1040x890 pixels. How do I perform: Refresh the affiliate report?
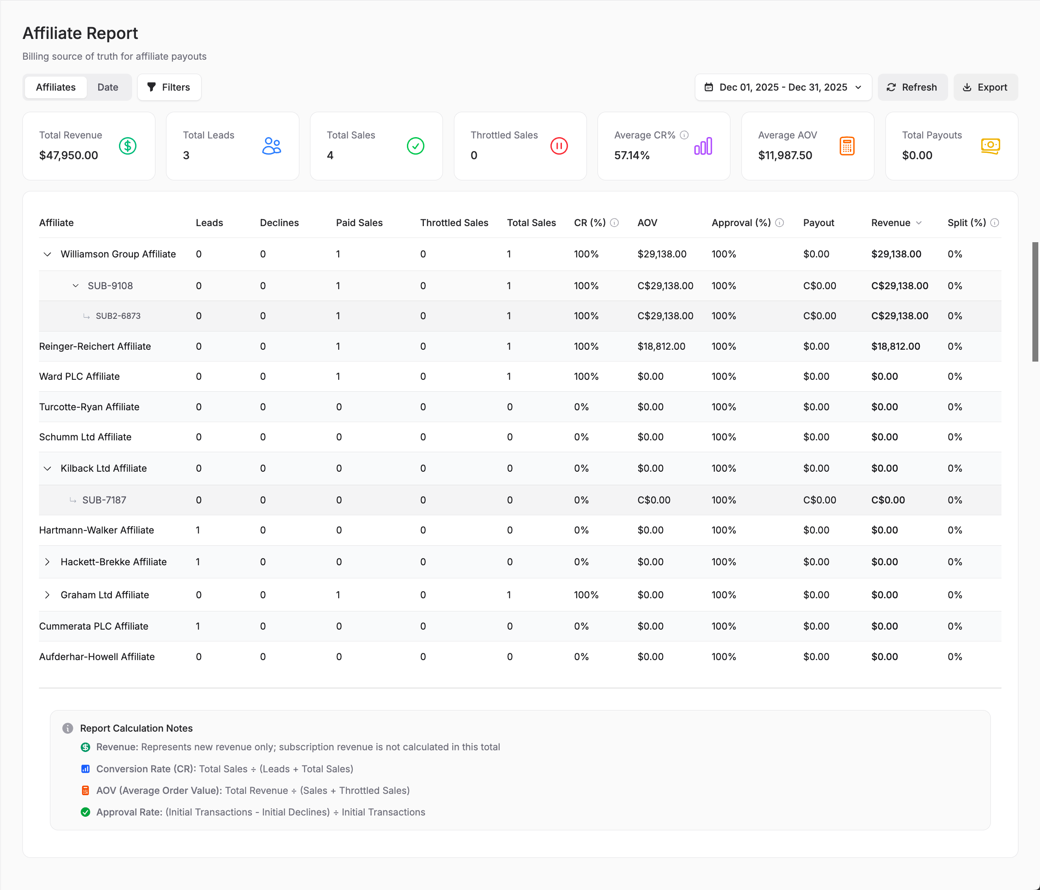913,87
